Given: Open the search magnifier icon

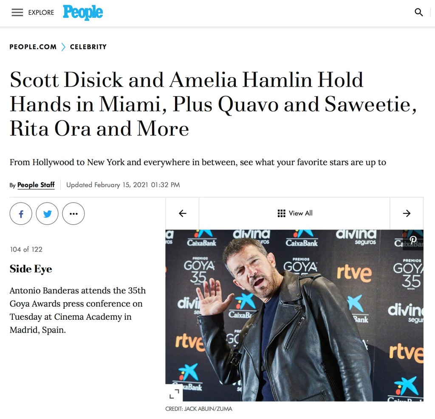Looking at the screenshot, I should pyautogui.click(x=418, y=12).
